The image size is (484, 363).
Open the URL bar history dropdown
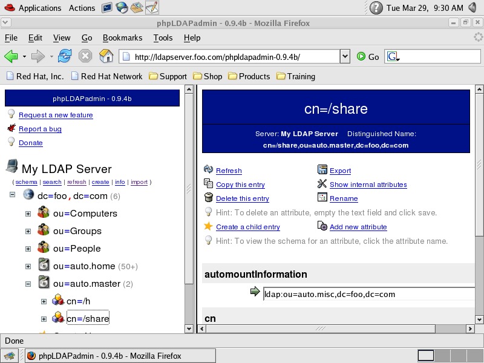click(x=345, y=57)
